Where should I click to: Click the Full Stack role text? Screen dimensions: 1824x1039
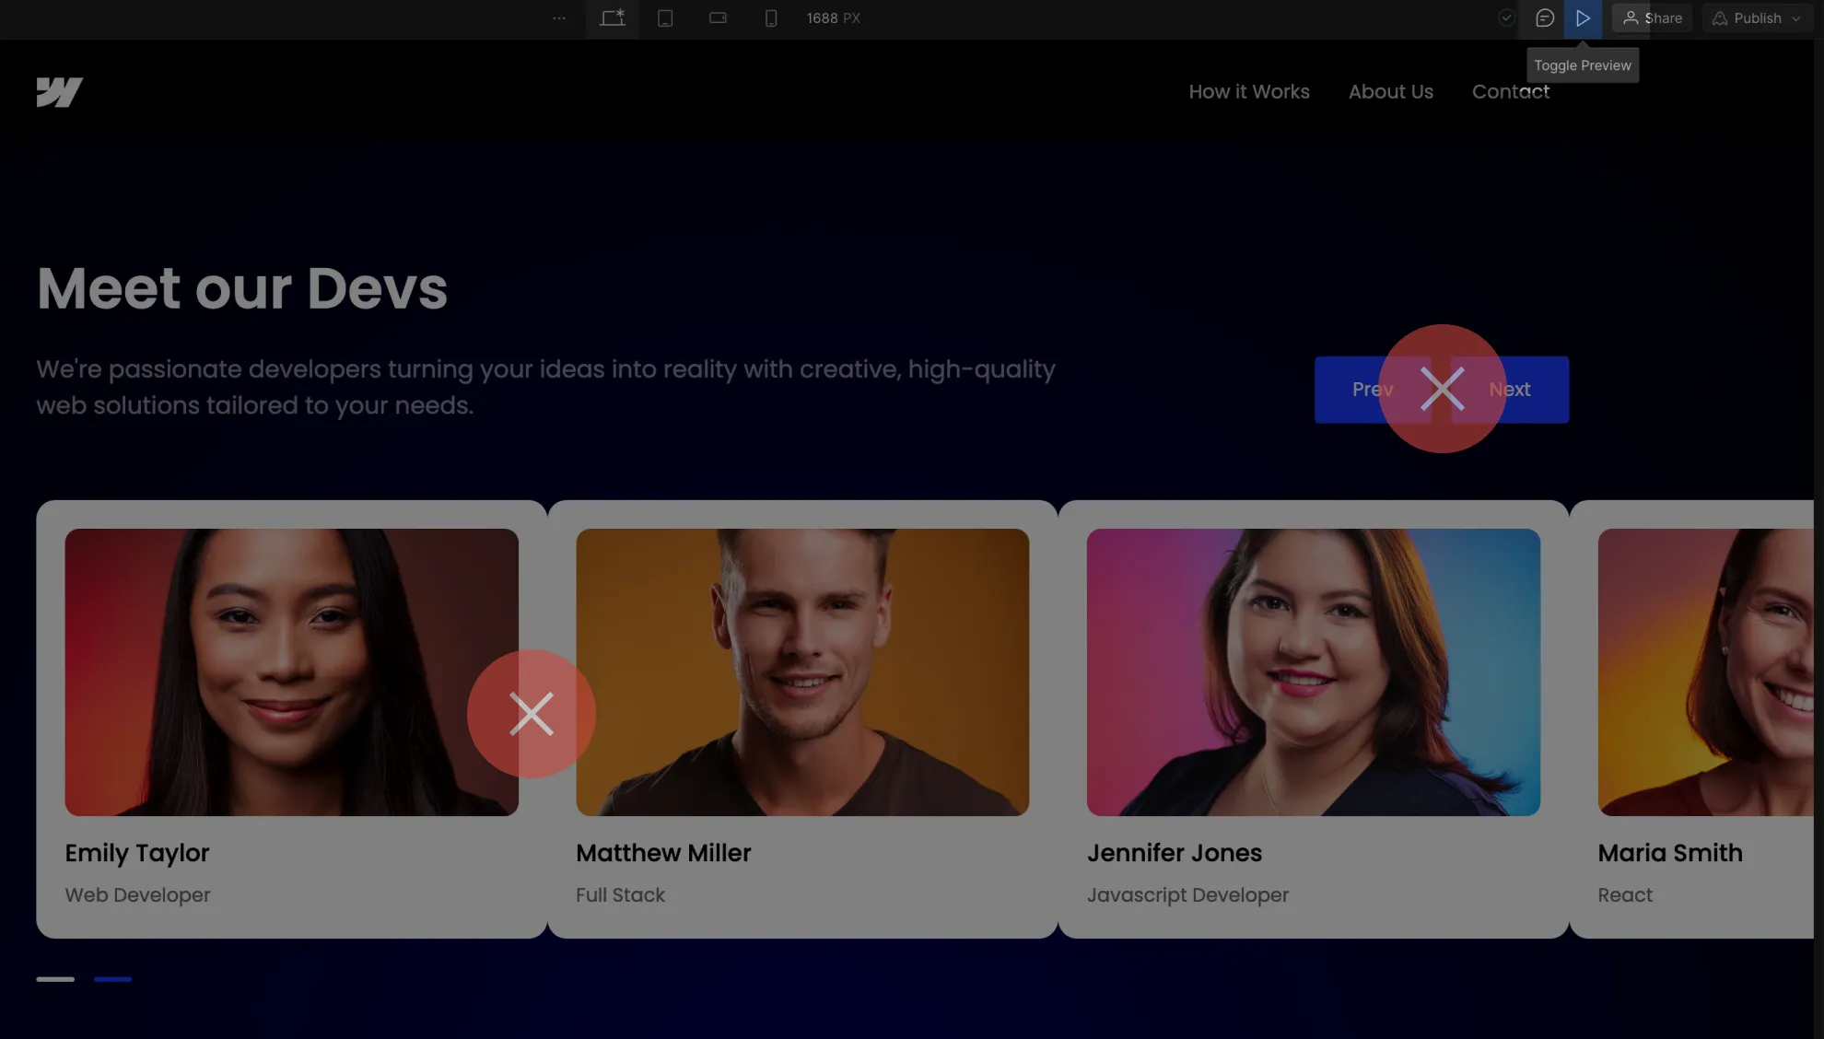click(x=620, y=895)
